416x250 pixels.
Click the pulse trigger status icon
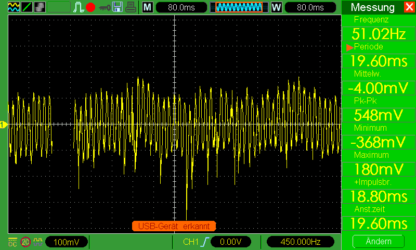[79, 7]
